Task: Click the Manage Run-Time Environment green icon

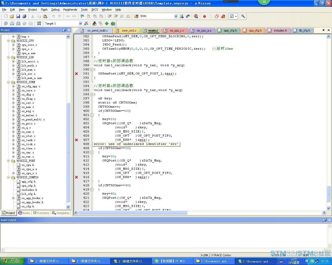Action: click(x=107, y=24)
